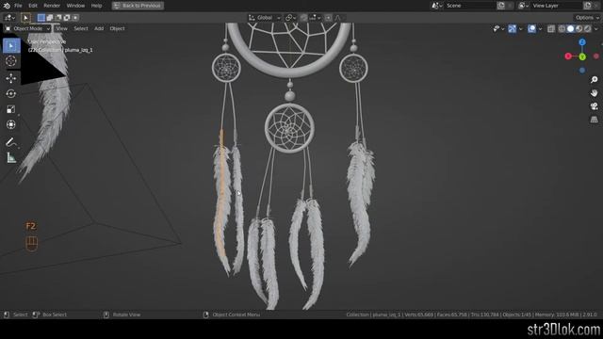Open the File menu

[18, 6]
